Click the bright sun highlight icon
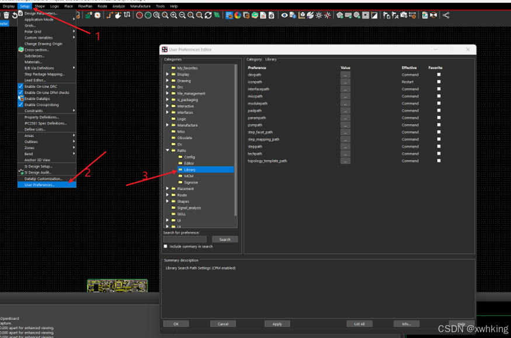The height and width of the screenshot is (338, 511). click(319, 15)
